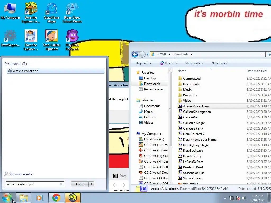
Task: Click the volume speaker tray icon
Action: pyautogui.click(x=244, y=198)
